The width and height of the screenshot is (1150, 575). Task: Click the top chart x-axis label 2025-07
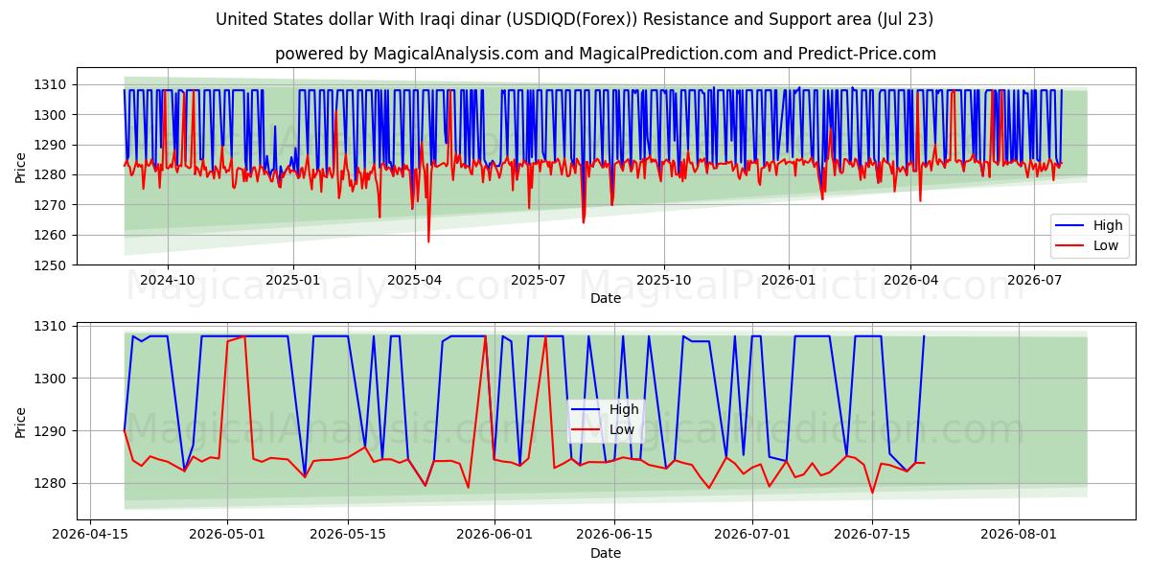tap(539, 280)
